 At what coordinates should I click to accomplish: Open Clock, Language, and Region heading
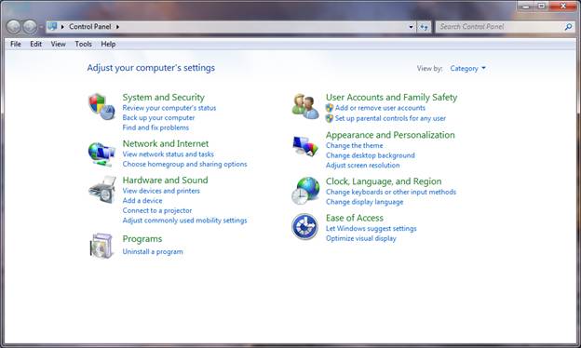tap(384, 181)
